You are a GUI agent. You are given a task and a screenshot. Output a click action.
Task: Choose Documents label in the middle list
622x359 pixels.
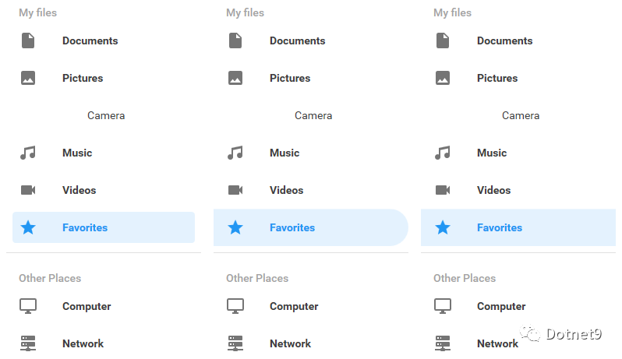pos(298,40)
